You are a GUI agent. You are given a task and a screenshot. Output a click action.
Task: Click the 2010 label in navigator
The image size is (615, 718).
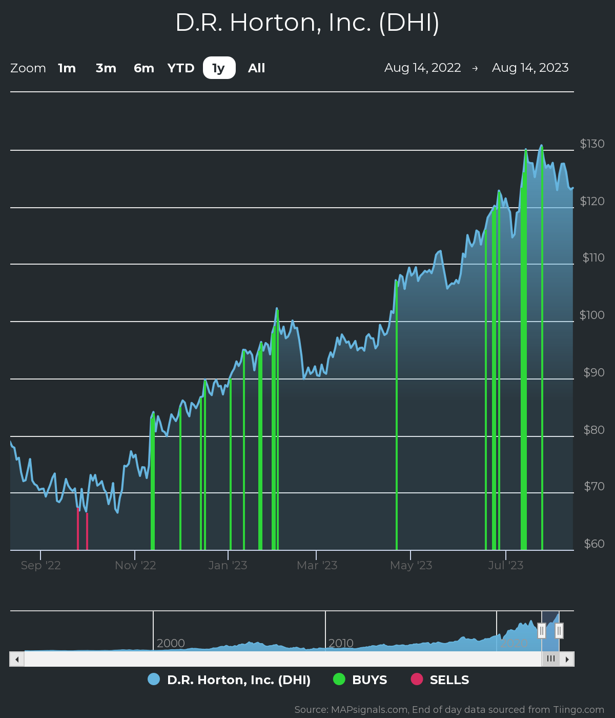point(341,643)
